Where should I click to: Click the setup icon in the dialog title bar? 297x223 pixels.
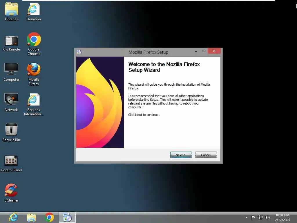point(79,52)
